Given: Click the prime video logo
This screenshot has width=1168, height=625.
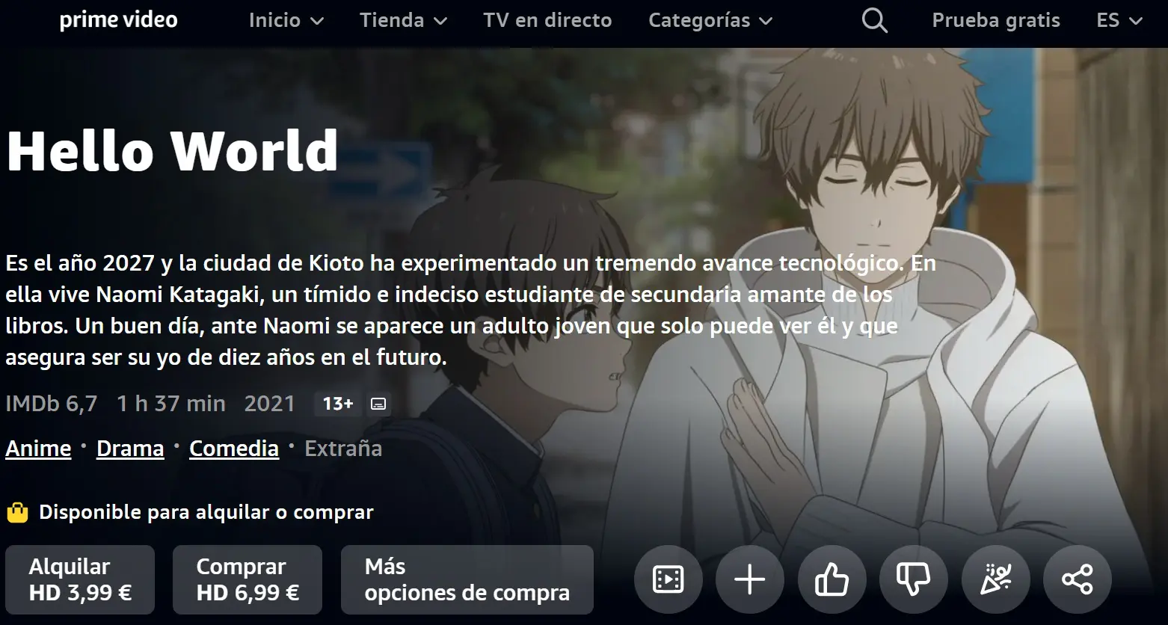Looking at the screenshot, I should point(118,20).
